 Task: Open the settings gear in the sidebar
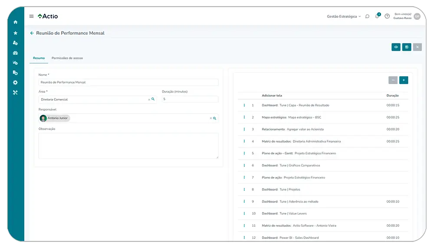click(16, 82)
